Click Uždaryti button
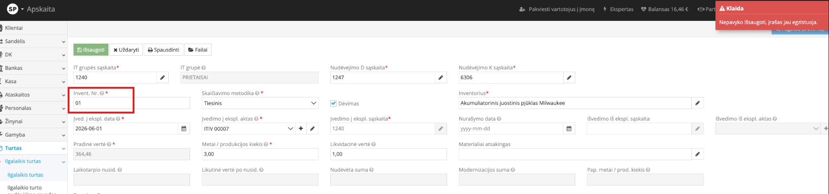 coord(126,50)
